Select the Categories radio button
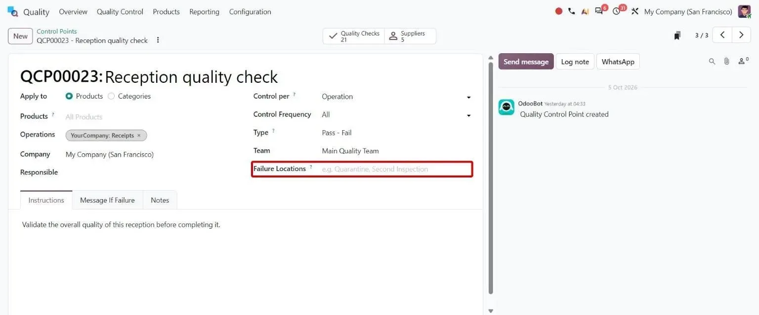The image size is (759, 315). pos(111,96)
